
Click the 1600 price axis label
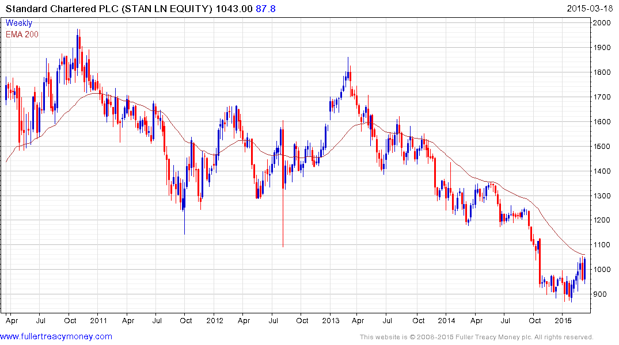pyautogui.click(x=602, y=121)
